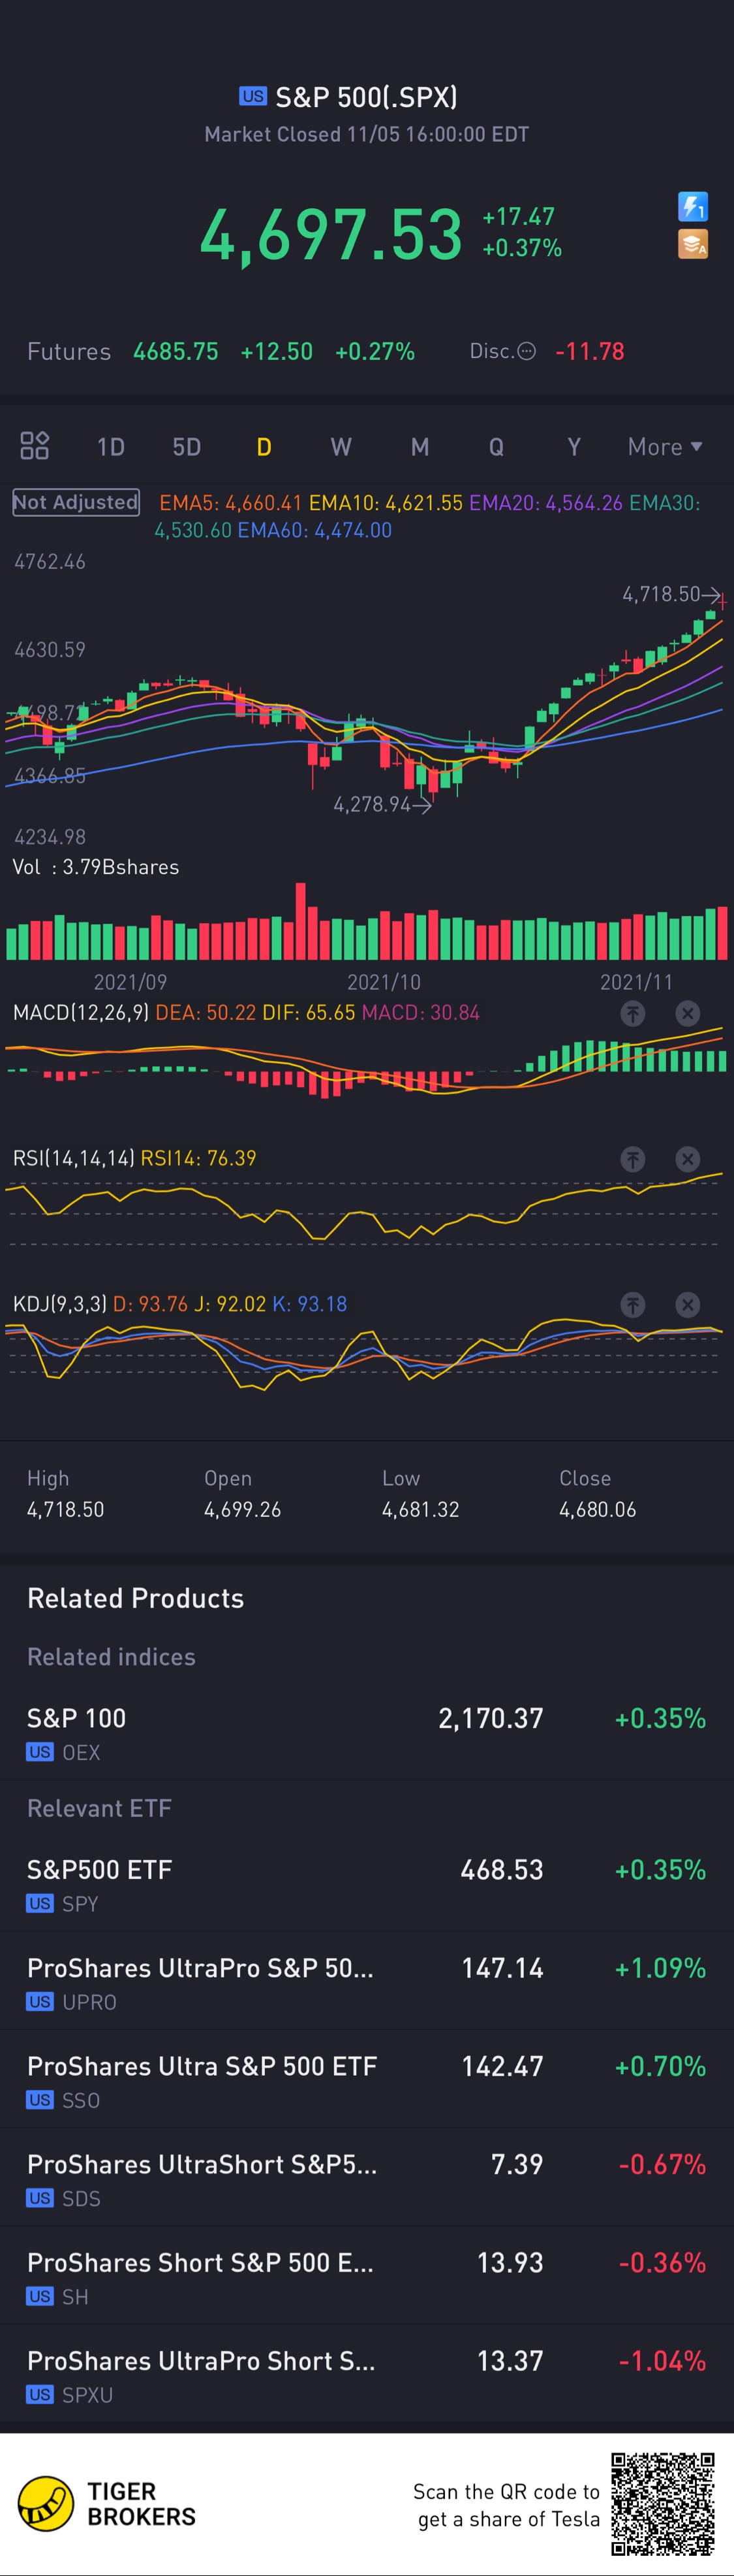Select the daily D chart tab

(264, 447)
